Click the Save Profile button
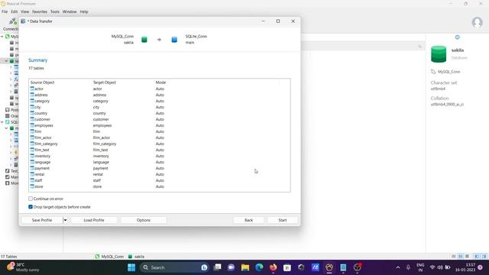Screen dimensions: 489x275 (x=42, y=220)
